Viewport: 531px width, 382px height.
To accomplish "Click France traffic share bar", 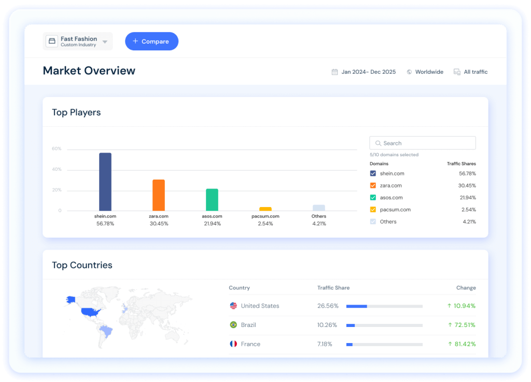I will (x=384, y=345).
